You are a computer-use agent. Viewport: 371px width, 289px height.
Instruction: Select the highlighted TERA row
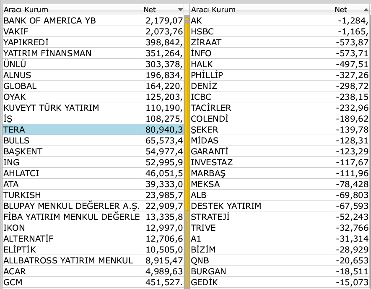[93, 130]
